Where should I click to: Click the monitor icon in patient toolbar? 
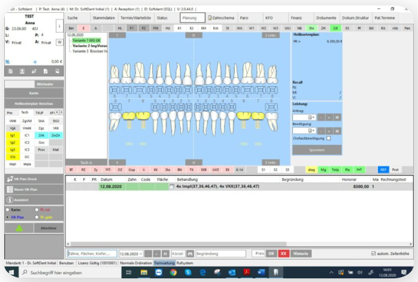coord(57,71)
